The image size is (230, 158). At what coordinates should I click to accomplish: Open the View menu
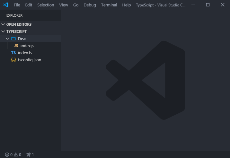click(64, 5)
